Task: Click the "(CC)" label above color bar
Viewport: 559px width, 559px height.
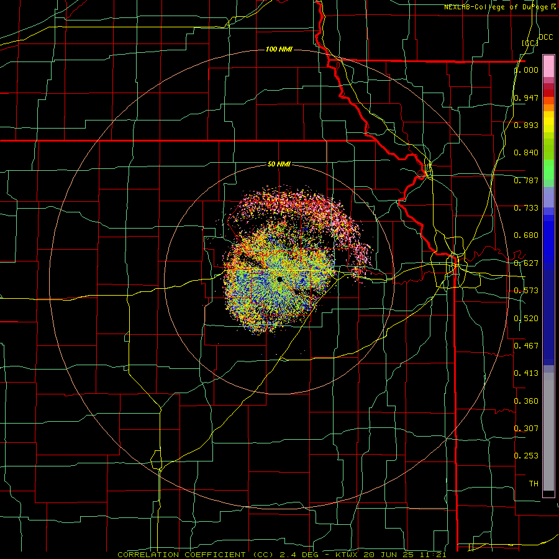Action: [x=530, y=43]
